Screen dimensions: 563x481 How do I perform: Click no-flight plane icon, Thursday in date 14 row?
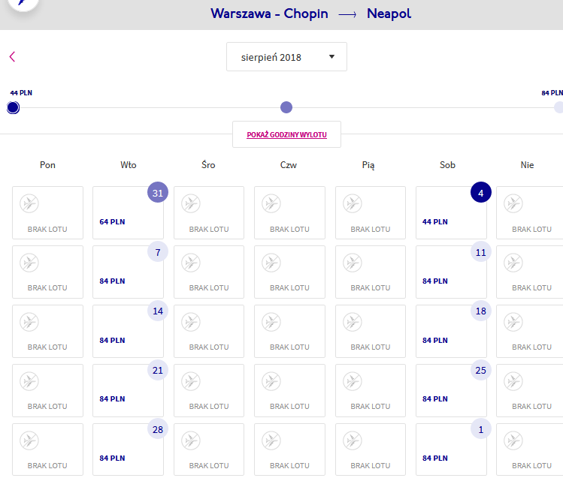271,322
